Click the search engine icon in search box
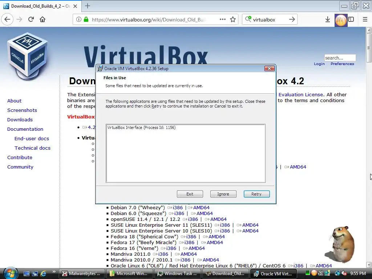Screen dimensions: 372x279 coord(248,19)
